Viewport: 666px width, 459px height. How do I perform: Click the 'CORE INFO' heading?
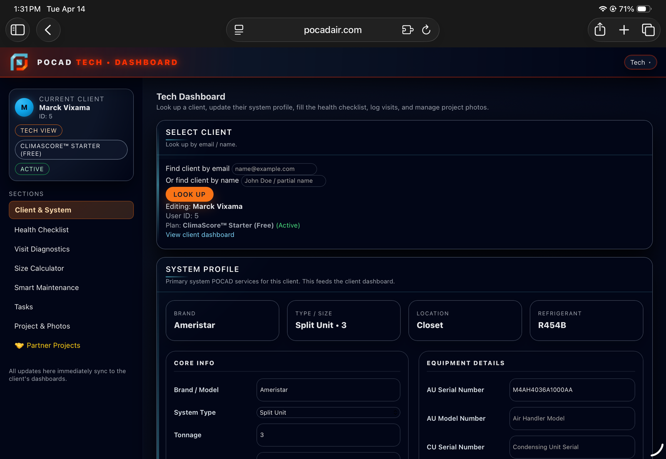tap(194, 363)
